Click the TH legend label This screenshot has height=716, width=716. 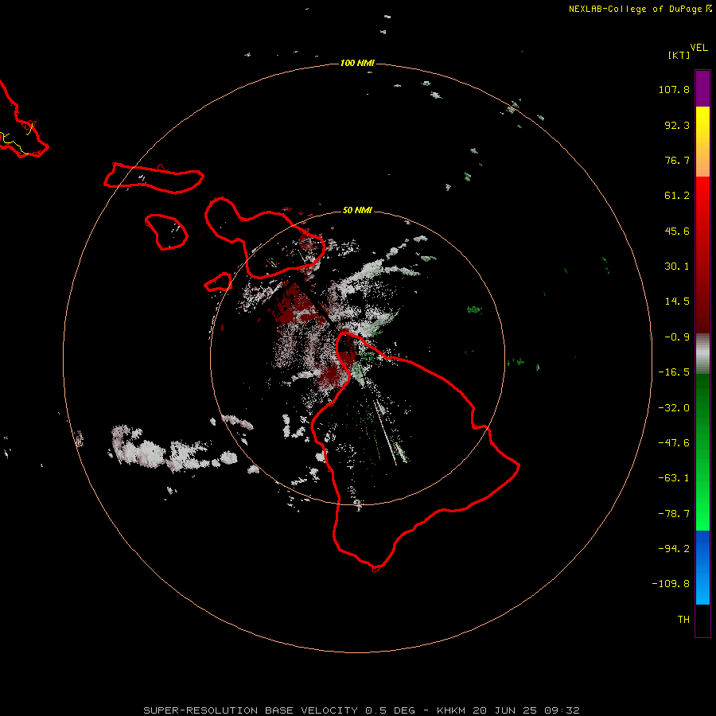pos(683,620)
